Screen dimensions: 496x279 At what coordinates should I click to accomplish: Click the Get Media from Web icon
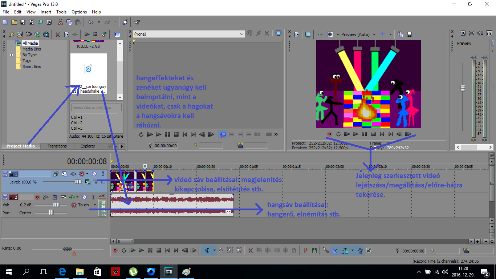tap(46, 35)
